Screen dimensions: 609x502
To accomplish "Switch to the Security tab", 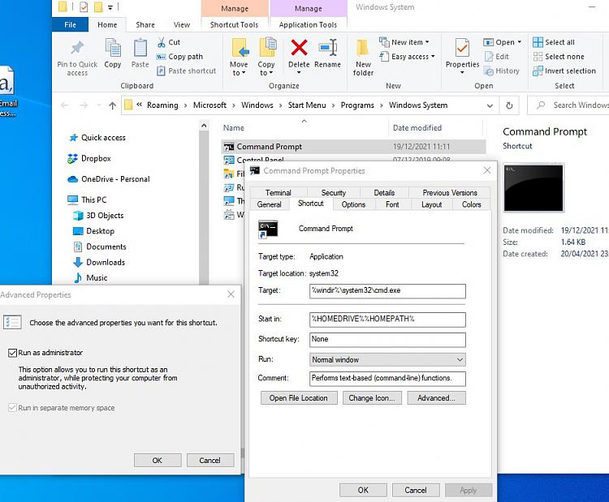I will (333, 193).
